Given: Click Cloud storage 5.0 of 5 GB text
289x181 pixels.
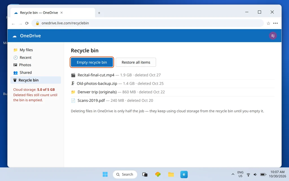Looking at the screenshot, I should pyautogui.click(x=34, y=90).
